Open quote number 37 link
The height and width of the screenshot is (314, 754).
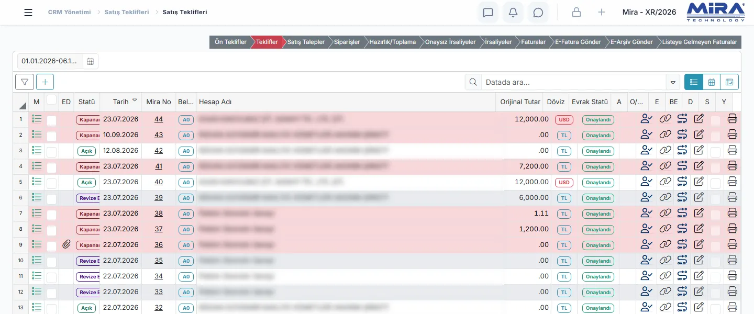pos(159,229)
